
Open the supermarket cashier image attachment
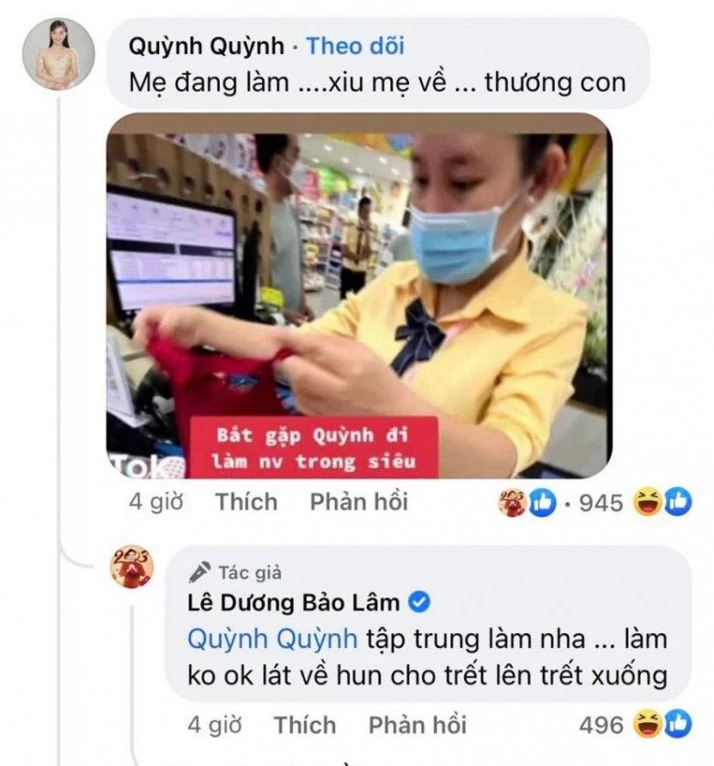[359, 296]
